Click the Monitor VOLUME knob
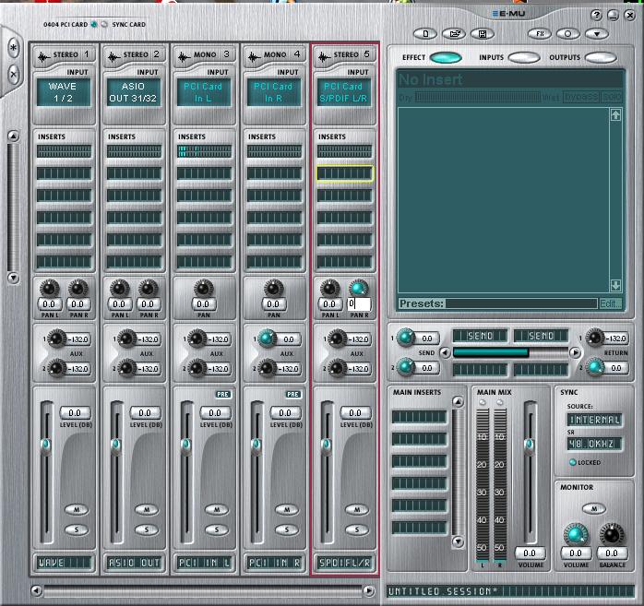Screen dimensions: 644x606 click(x=576, y=535)
